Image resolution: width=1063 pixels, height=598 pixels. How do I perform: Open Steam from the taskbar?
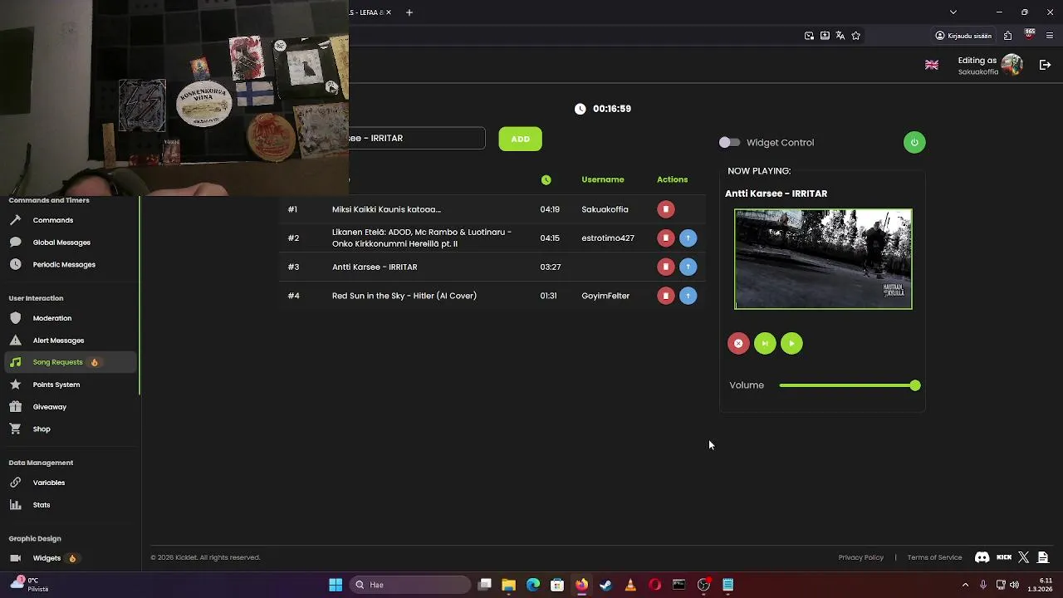click(x=605, y=585)
